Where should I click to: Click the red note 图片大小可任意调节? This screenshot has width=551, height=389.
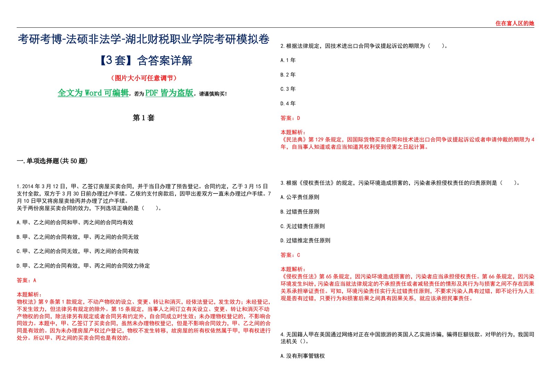tap(144, 78)
